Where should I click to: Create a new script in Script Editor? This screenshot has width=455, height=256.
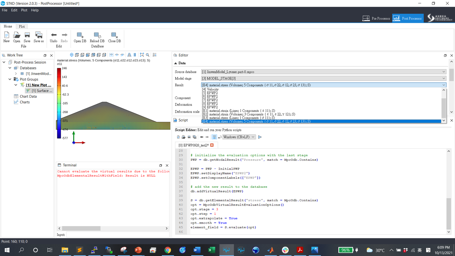(x=178, y=137)
